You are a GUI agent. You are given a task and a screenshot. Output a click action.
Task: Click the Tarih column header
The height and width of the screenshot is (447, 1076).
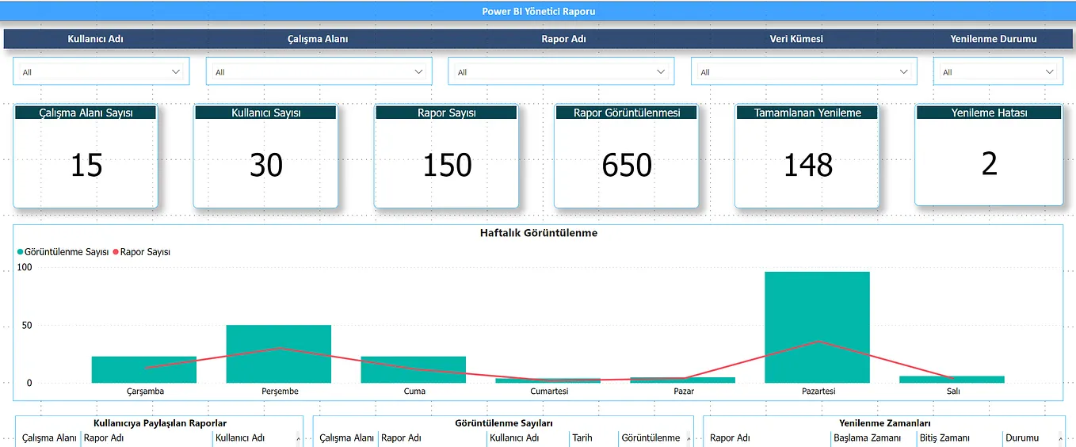tap(582, 437)
